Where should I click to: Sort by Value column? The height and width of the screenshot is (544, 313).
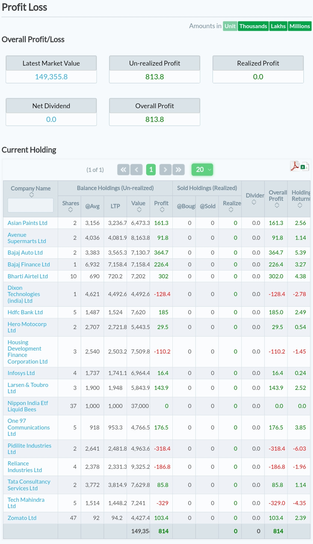click(139, 210)
